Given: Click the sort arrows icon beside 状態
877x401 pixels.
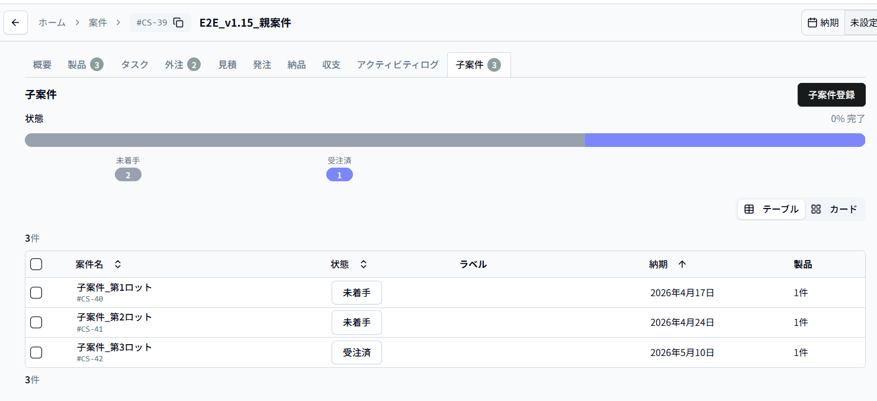Looking at the screenshot, I should tap(364, 264).
